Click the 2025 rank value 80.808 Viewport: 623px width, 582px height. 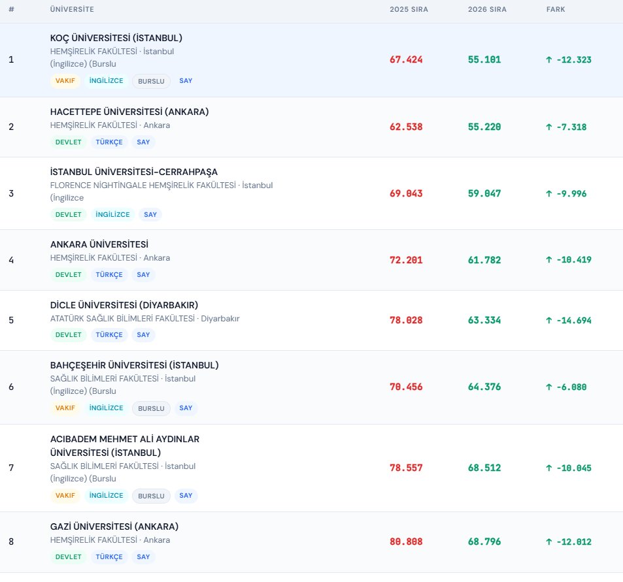[406, 542]
